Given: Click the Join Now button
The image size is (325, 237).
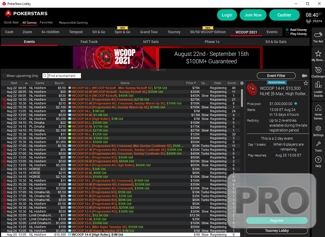Looking at the screenshot, I should [x=253, y=15].
